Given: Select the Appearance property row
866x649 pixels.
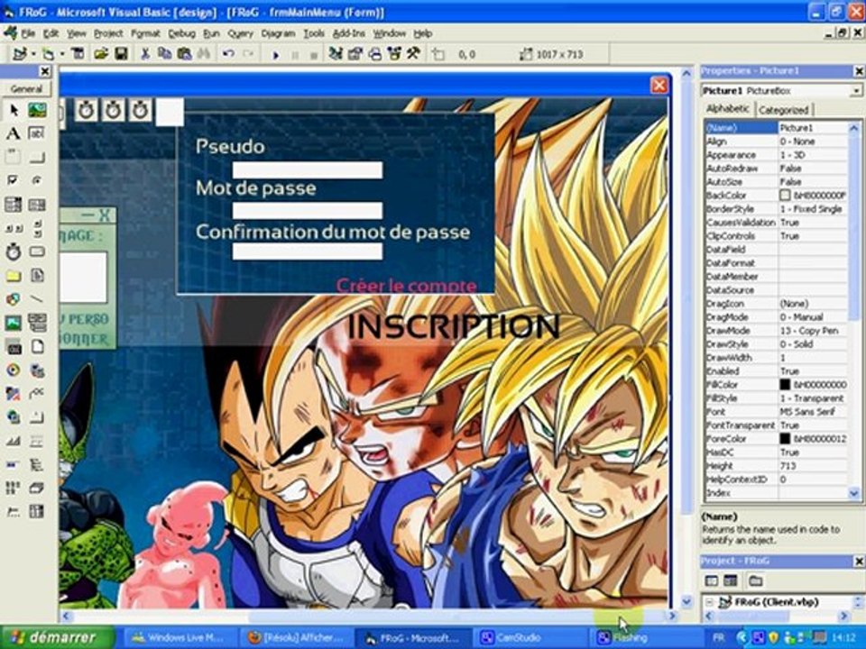Looking at the screenshot, I should tap(777, 155).
